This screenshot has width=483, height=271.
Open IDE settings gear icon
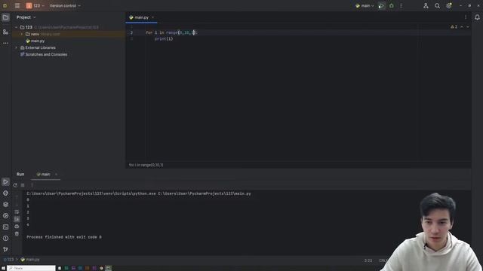click(449, 6)
